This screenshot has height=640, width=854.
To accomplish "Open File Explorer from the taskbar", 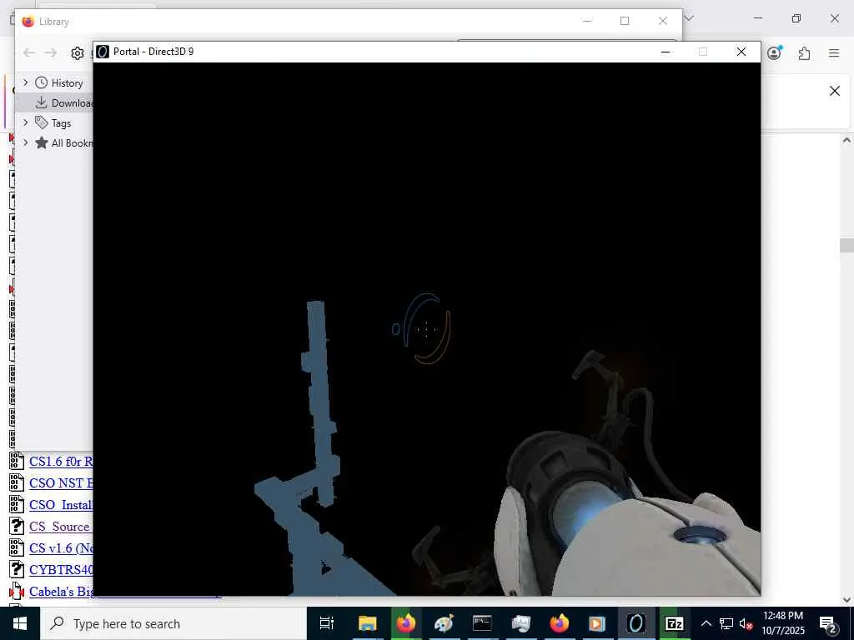I will [x=367, y=623].
